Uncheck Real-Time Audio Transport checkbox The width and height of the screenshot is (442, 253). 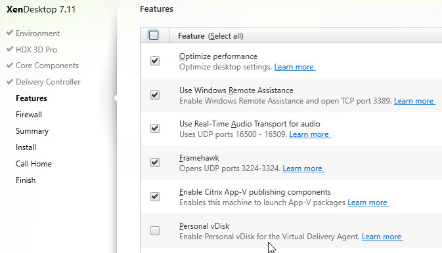point(155,128)
